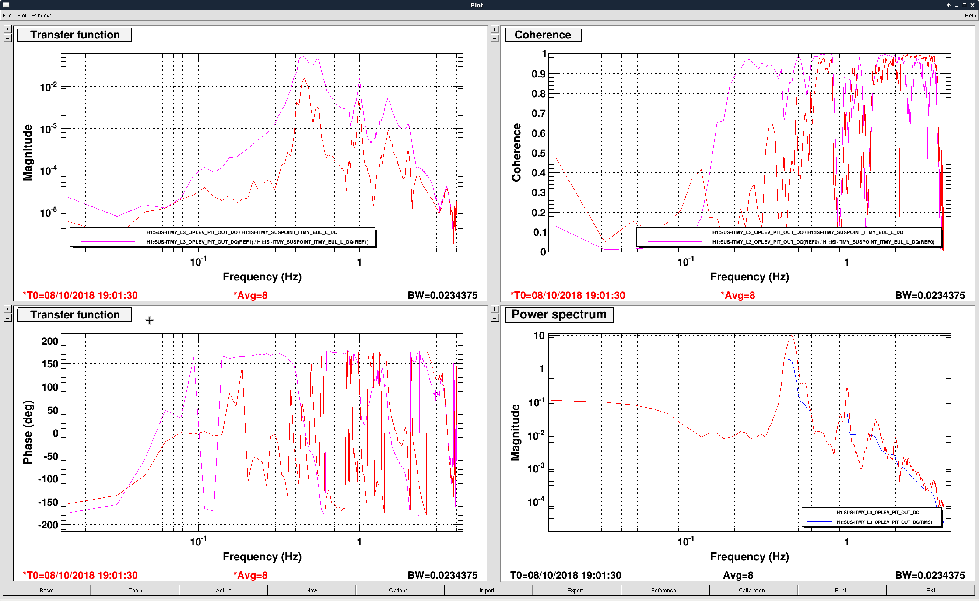Open the Help menu
979x601 pixels.
click(x=970, y=16)
